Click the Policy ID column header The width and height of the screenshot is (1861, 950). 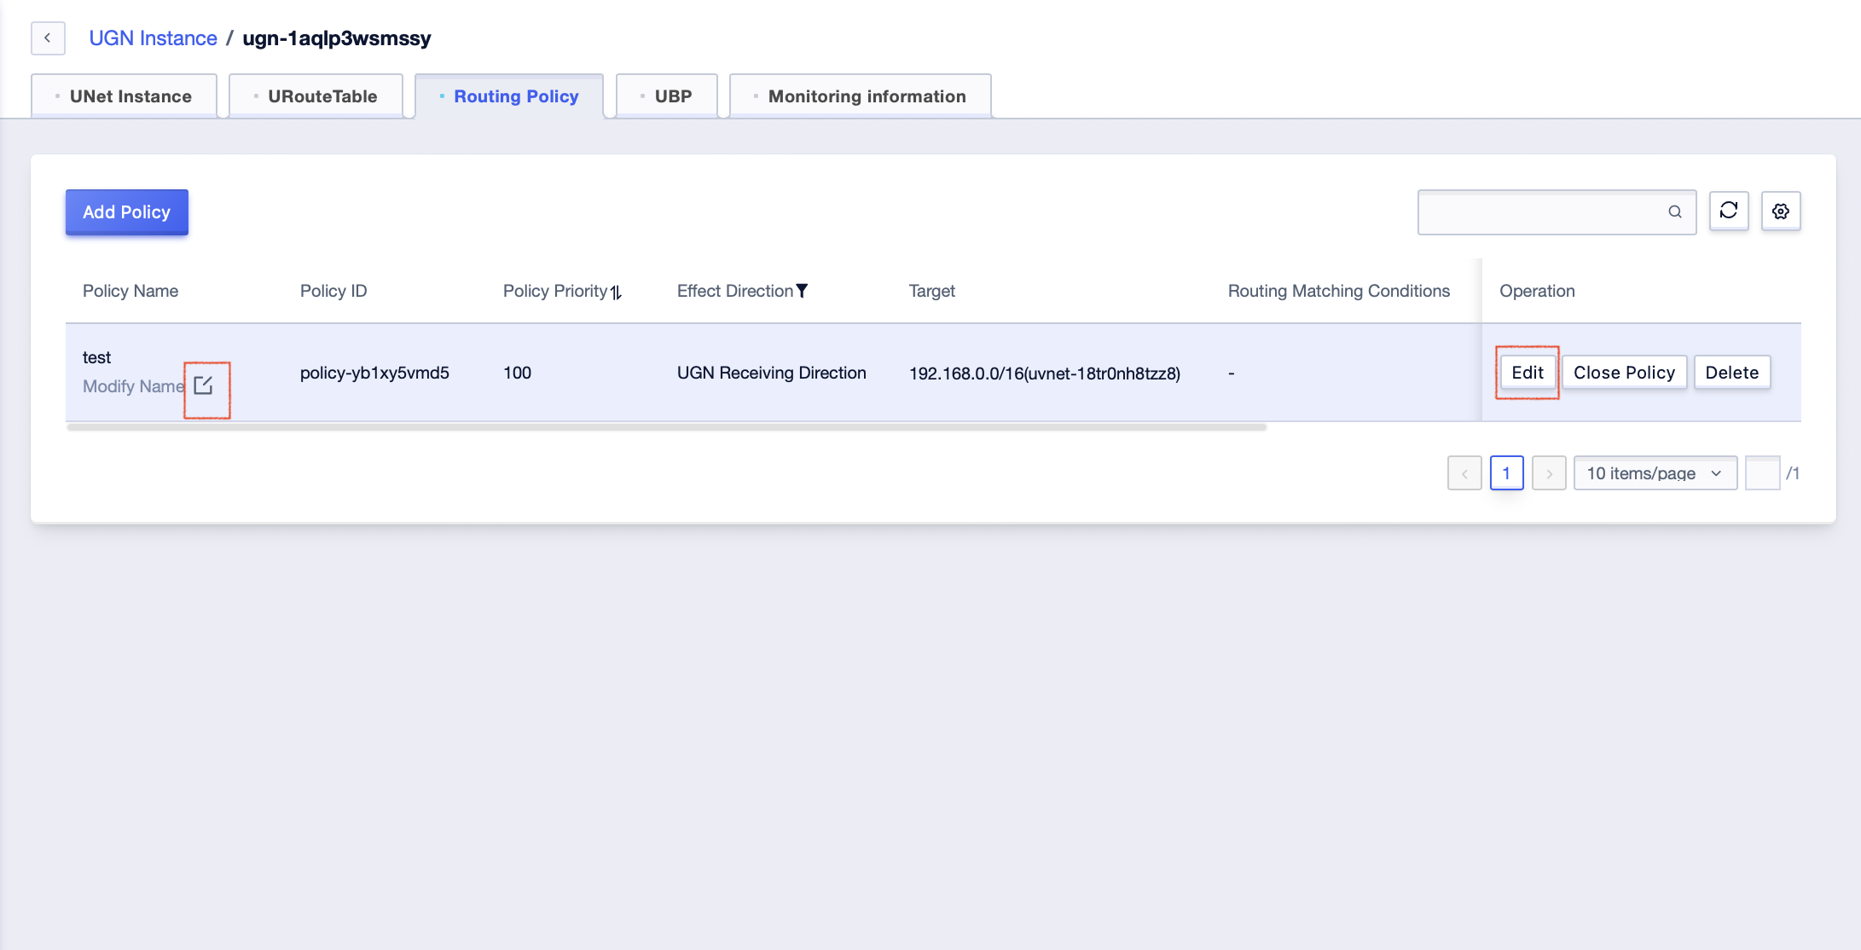[333, 291]
